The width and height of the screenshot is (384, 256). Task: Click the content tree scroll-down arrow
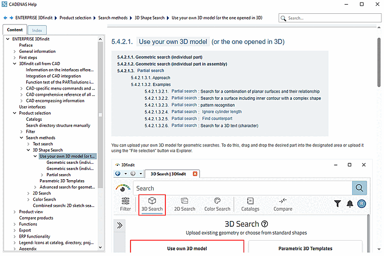coord(100,247)
